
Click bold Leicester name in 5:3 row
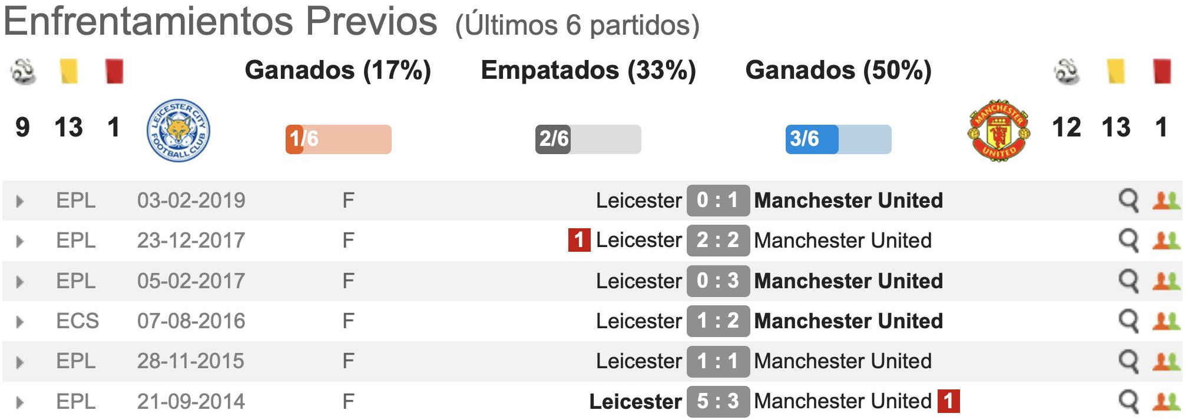pyautogui.click(x=635, y=401)
